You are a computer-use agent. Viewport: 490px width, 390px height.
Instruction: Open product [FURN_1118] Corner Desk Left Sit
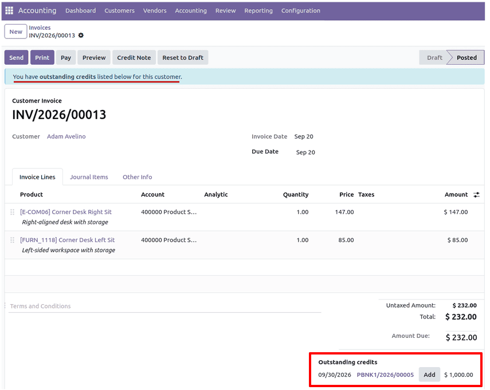[68, 240]
